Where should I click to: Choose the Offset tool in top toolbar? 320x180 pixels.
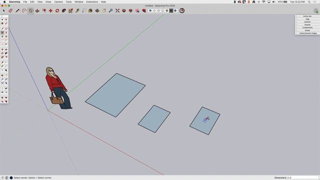coord(44,10)
